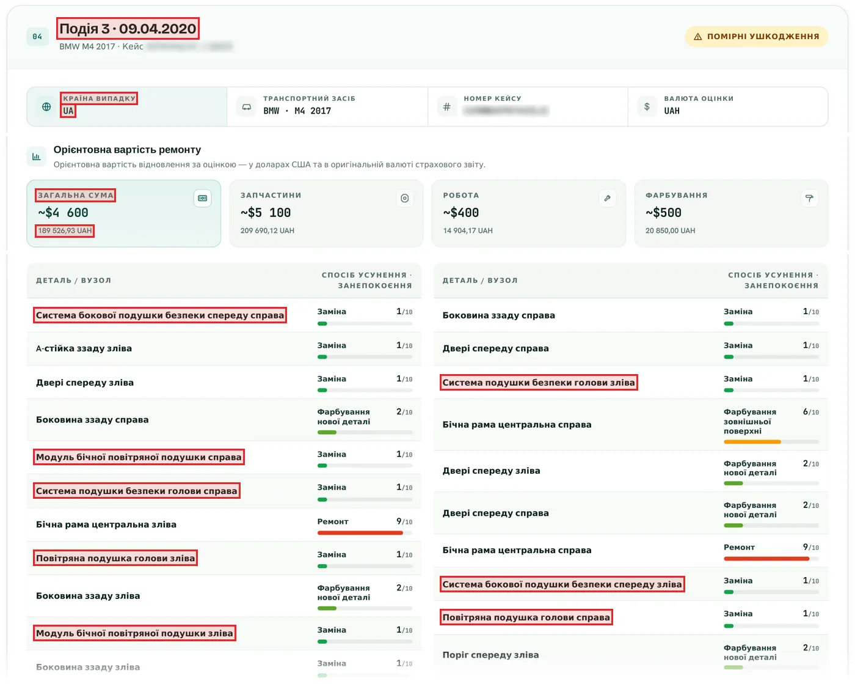Click the 04 badge next to the event title
Image resolution: width=855 pixels, height=684 pixels.
(x=37, y=37)
